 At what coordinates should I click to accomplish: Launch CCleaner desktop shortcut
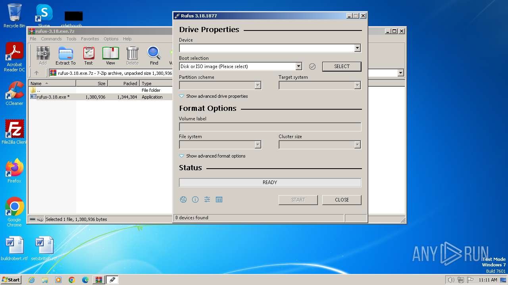(14, 93)
